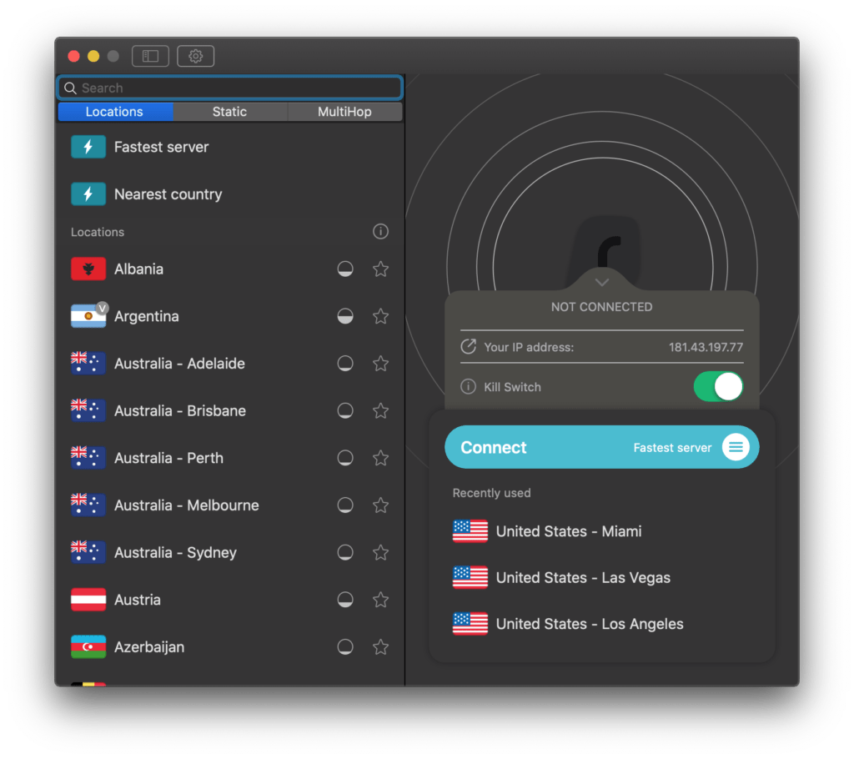Open server list menu on Connect button
Image resolution: width=854 pixels, height=759 pixels.
coord(736,447)
